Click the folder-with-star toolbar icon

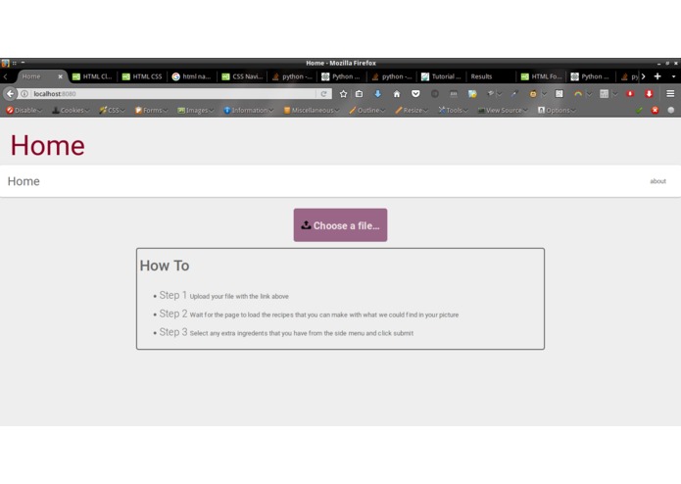click(x=472, y=94)
